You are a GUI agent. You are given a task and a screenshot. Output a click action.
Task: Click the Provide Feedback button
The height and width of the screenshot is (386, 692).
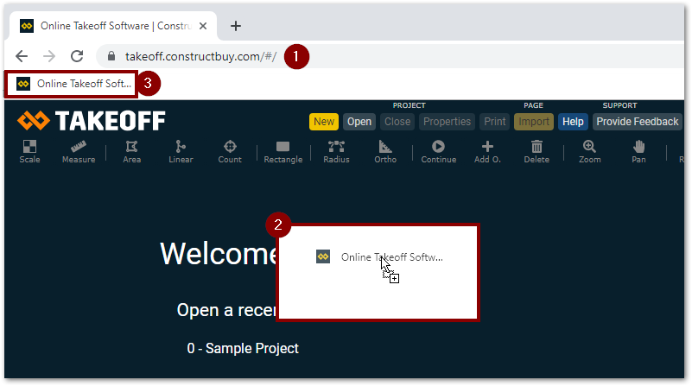[637, 122]
